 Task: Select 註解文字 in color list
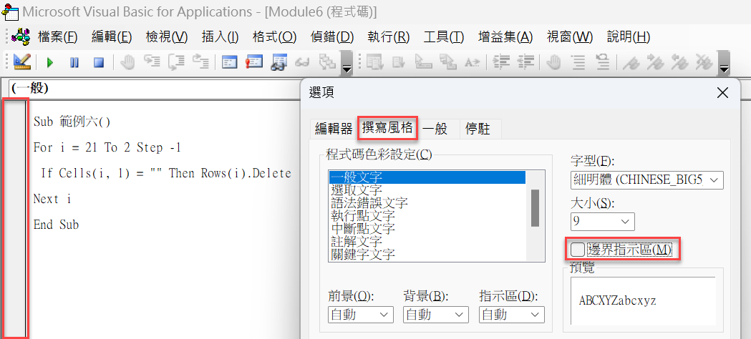pos(427,242)
